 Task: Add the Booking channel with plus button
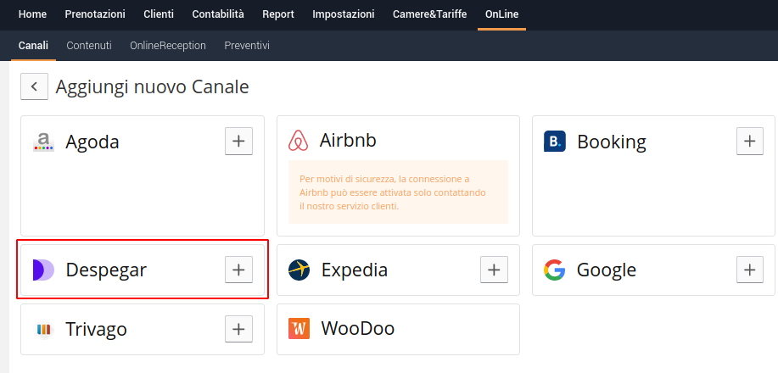click(750, 142)
